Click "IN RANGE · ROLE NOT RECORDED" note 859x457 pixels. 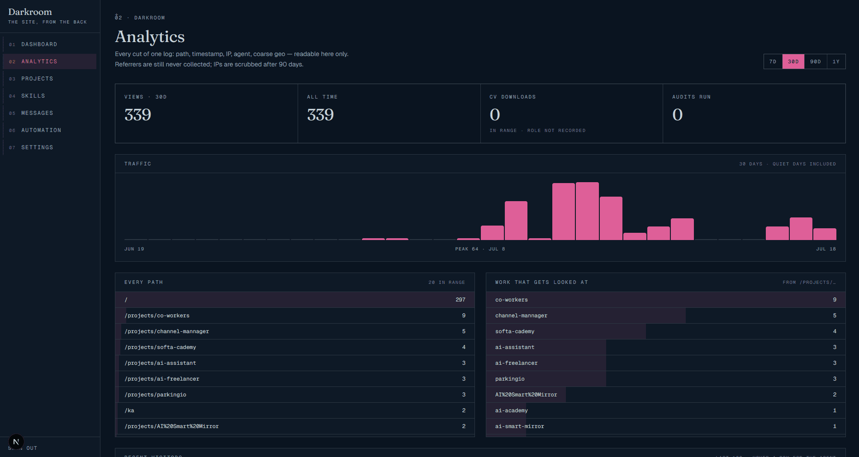pyautogui.click(x=537, y=131)
